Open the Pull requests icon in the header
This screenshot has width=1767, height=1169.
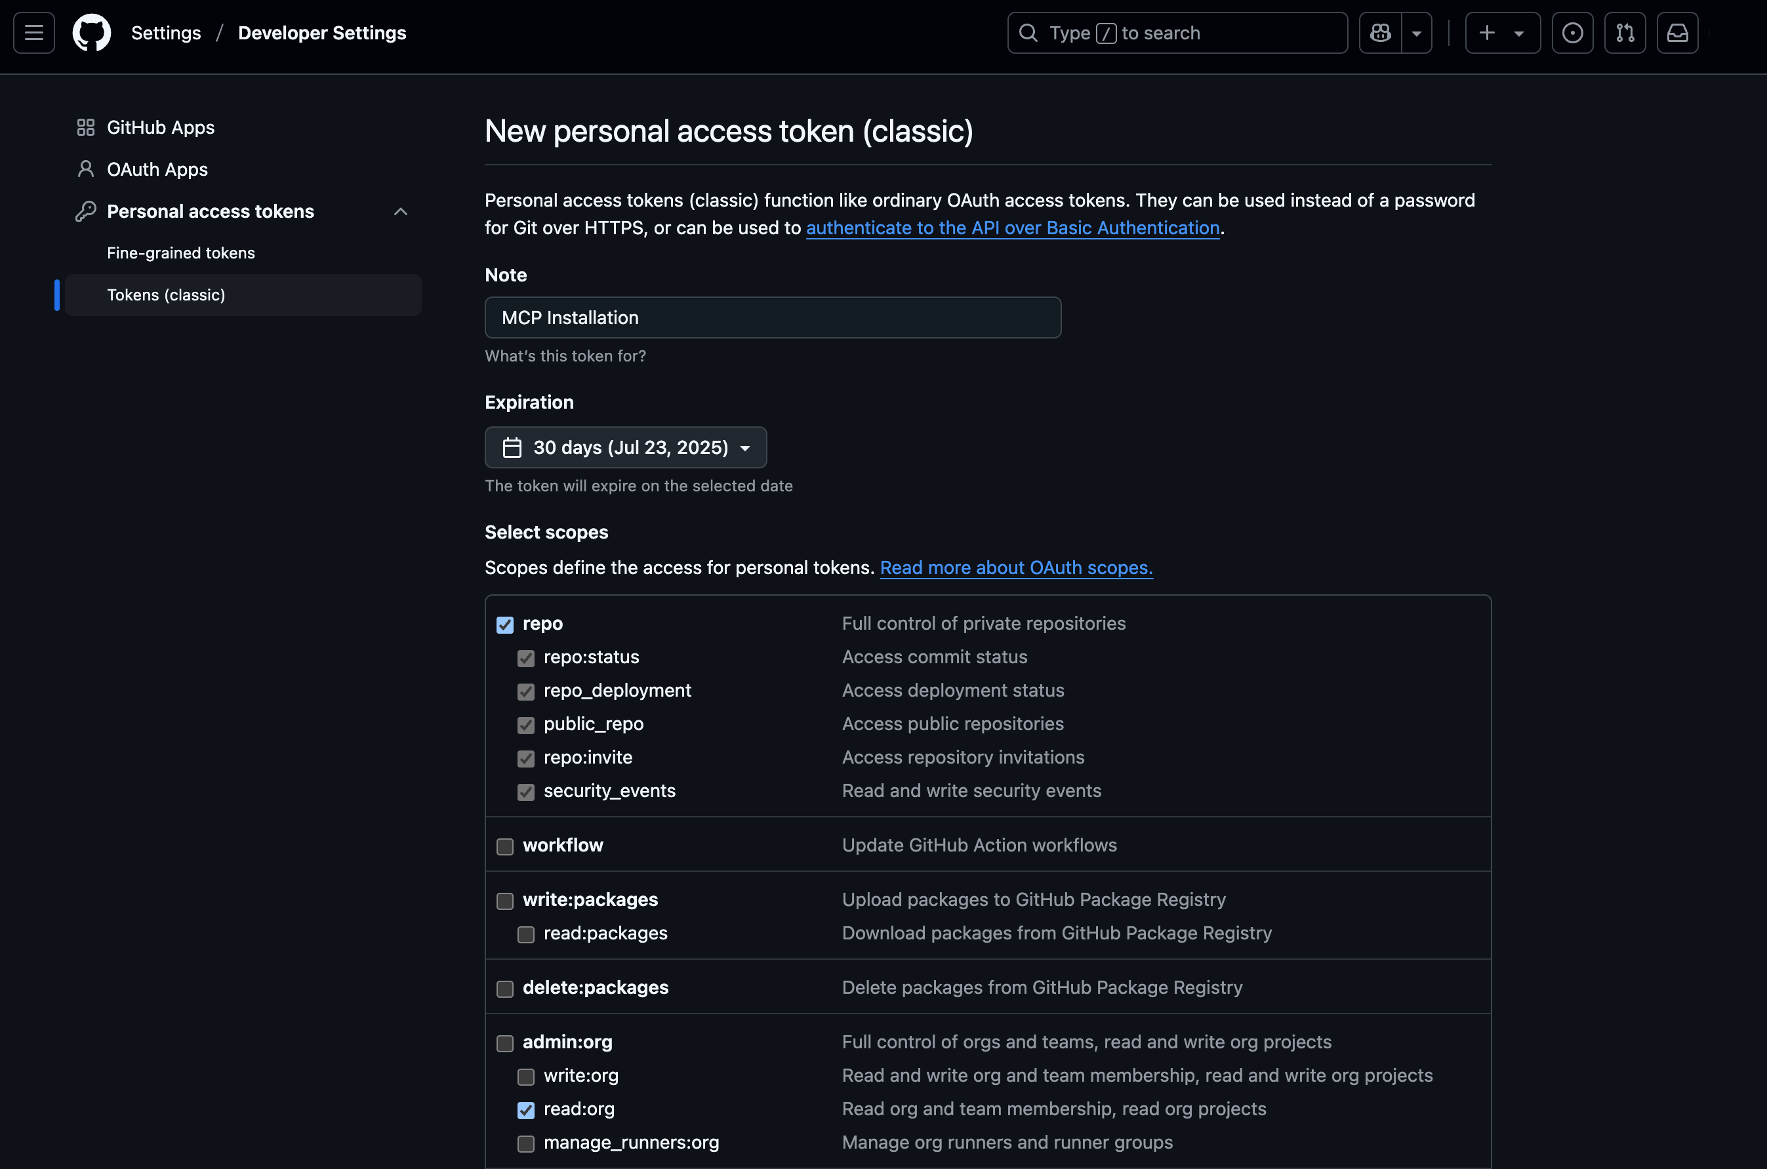(1625, 33)
